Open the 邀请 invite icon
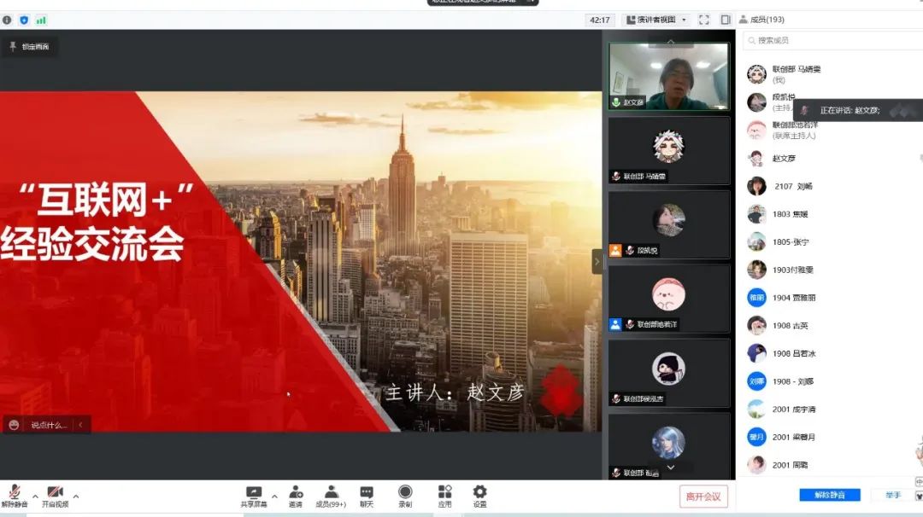This screenshot has width=923, height=517. pyautogui.click(x=296, y=497)
